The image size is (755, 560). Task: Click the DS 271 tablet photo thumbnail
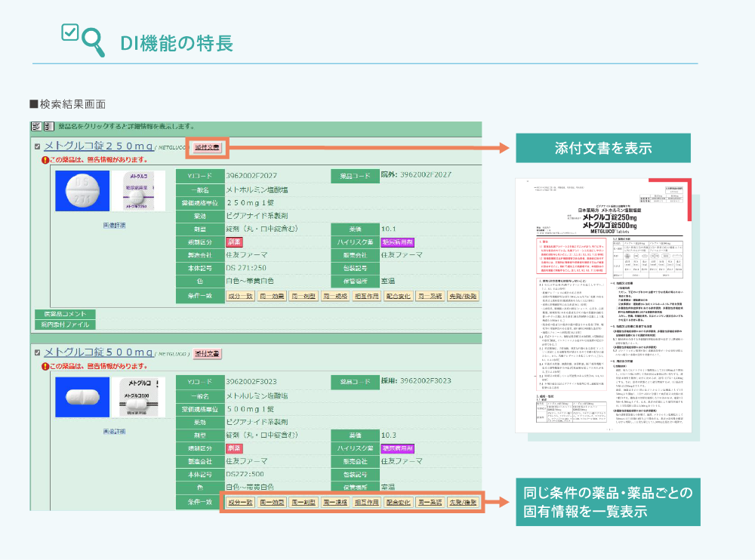pos(82,191)
